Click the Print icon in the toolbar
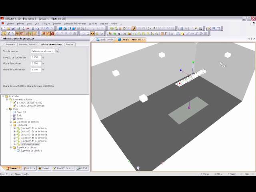 [x=18, y=28]
